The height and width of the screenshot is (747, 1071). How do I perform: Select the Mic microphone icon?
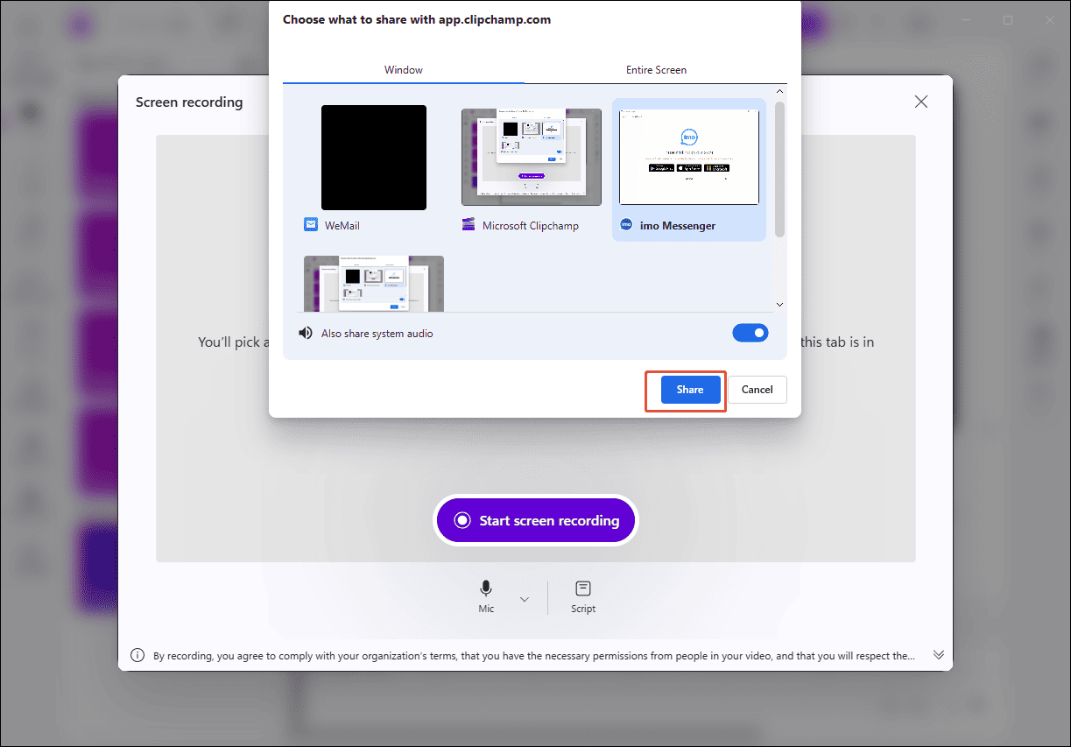486,588
